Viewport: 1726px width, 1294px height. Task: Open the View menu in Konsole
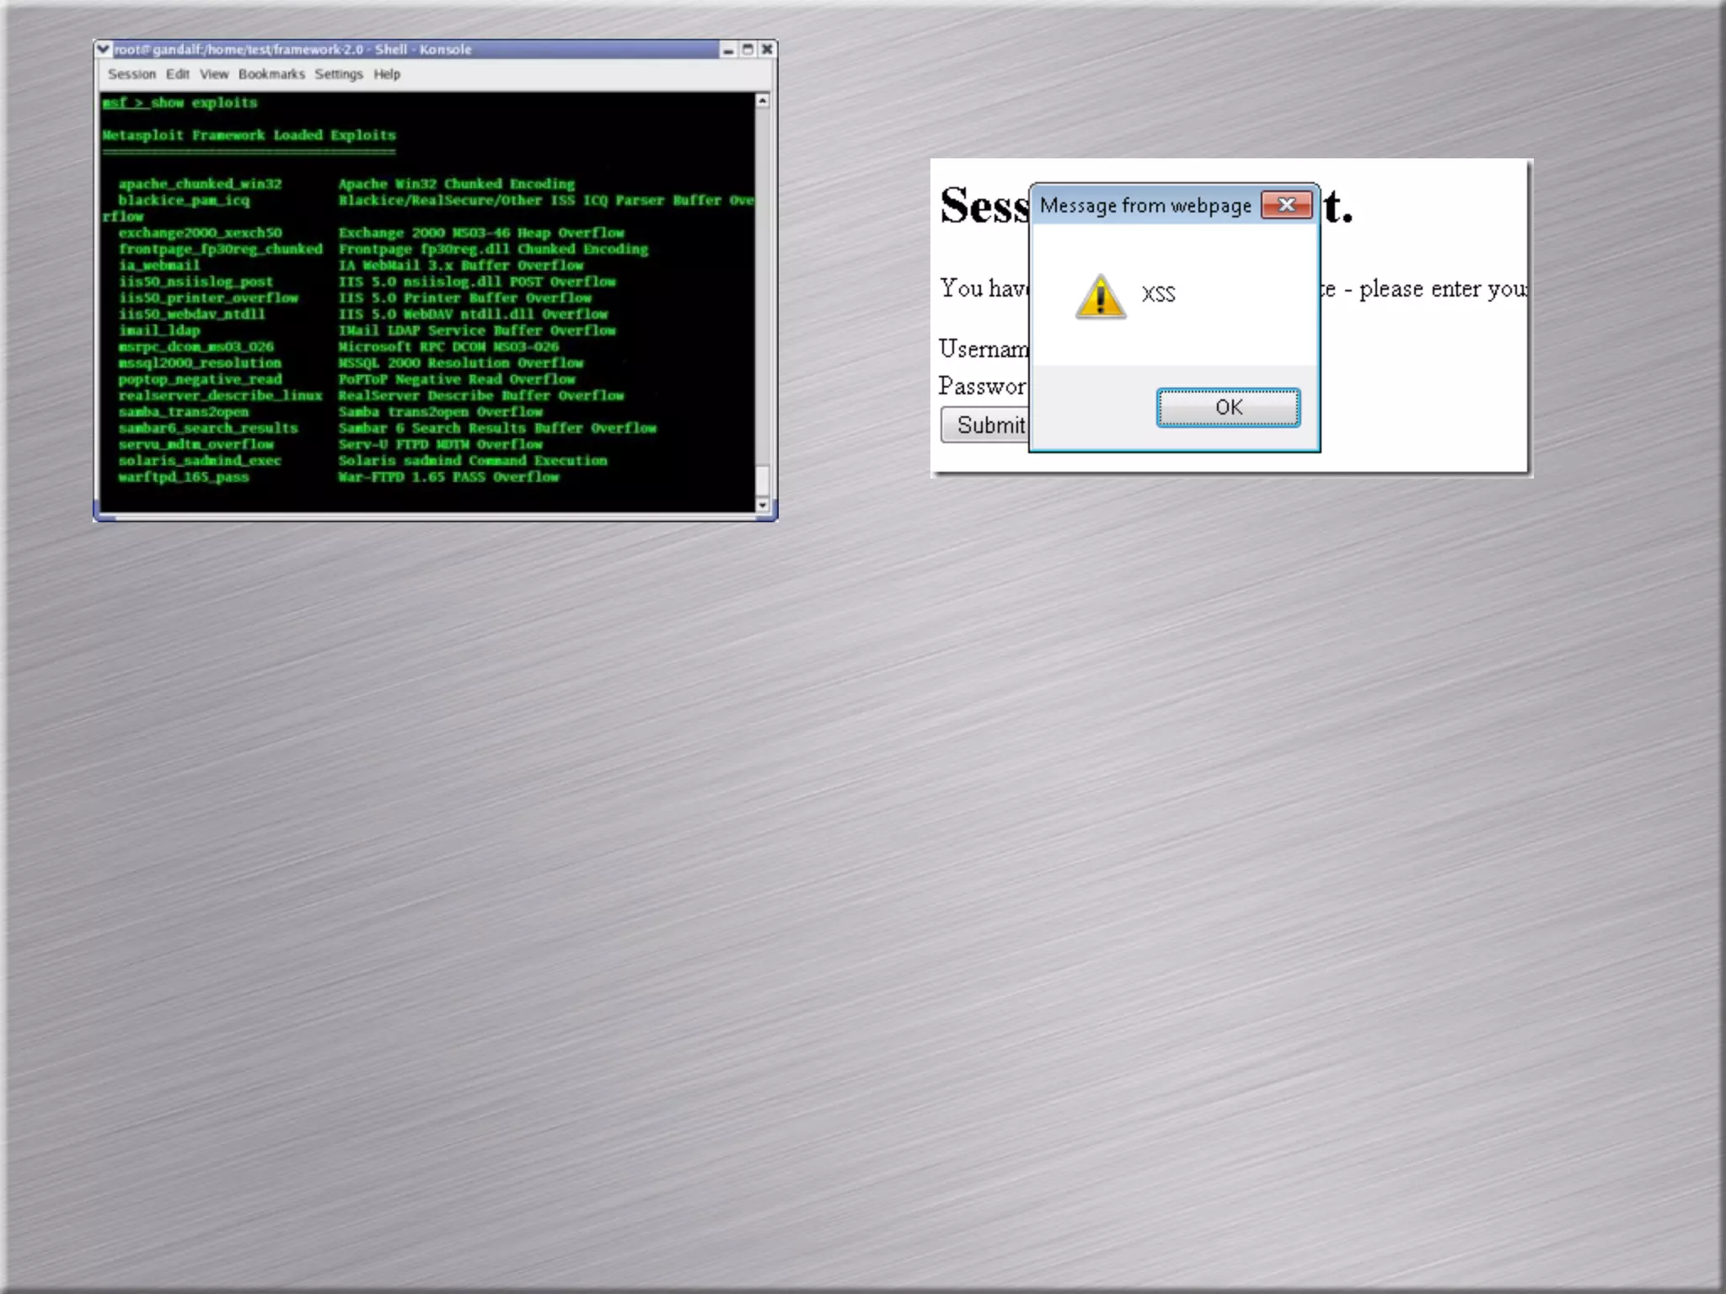(x=214, y=74)
